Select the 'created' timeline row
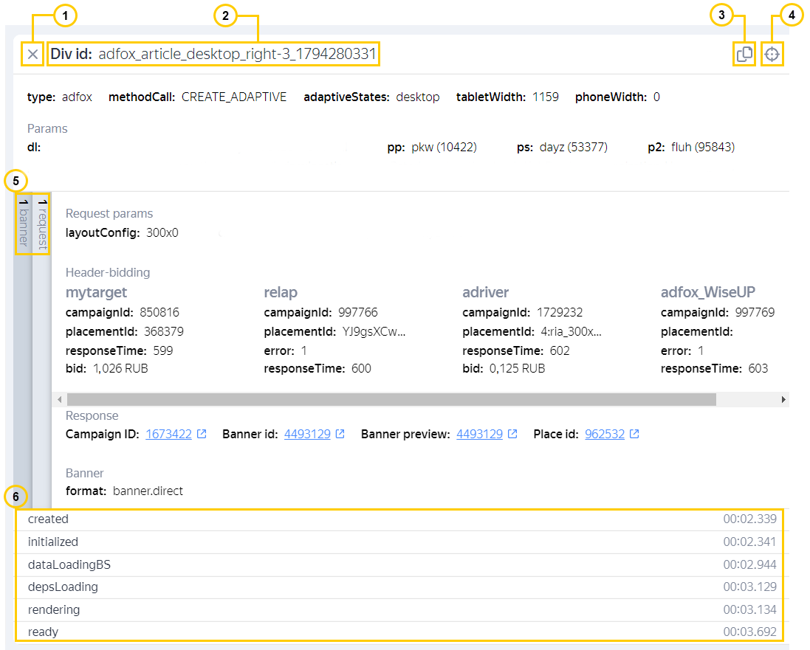This screenshot has height=650, width=810. pyautogui.click(x=399, y=519)
